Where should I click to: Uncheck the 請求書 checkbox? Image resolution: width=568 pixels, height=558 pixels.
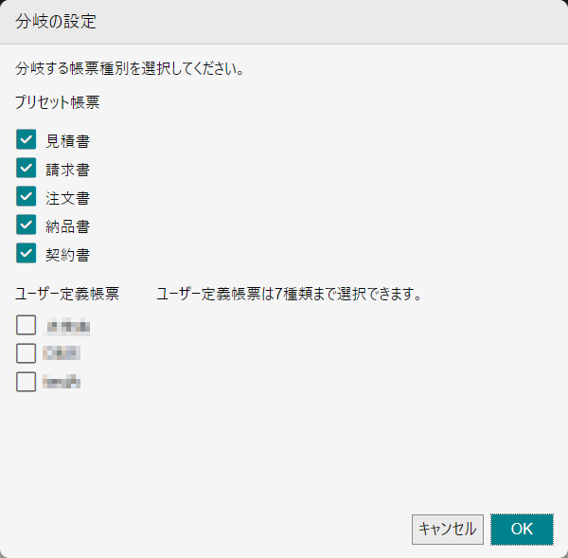click(x=27, y=168)
